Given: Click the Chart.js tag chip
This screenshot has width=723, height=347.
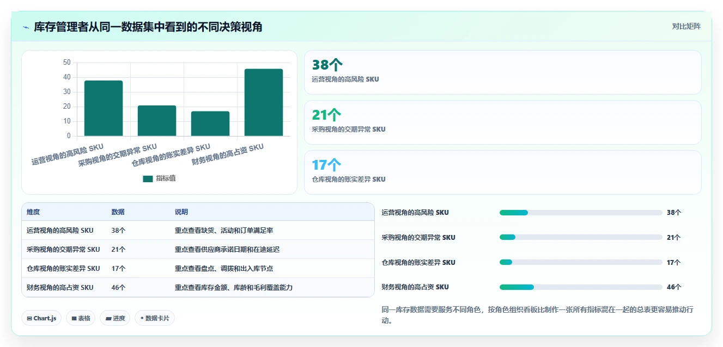Looking at the screenshot, I should [x=41, y=318].
